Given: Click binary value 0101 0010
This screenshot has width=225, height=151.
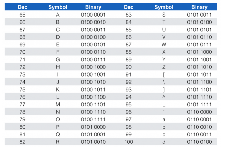Looking at the screenshot, I should (x=93, y=142).
